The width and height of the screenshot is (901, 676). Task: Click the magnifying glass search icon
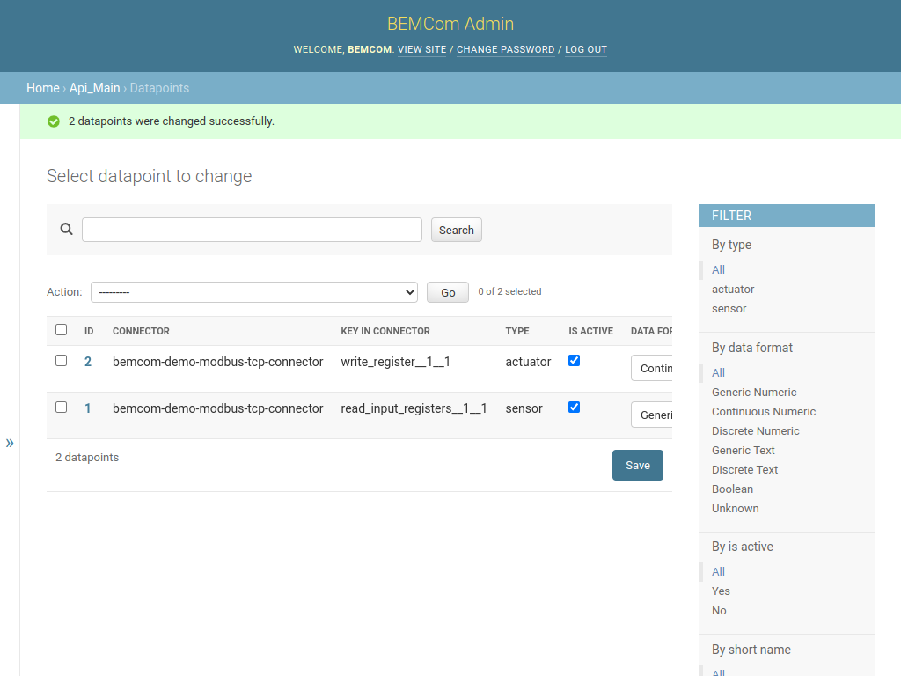pyautogui.click(x=67, y=230)
